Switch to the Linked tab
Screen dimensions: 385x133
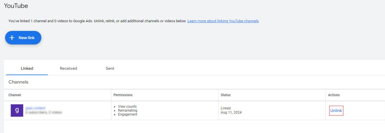pyautogui.click(x=27, y=68)
